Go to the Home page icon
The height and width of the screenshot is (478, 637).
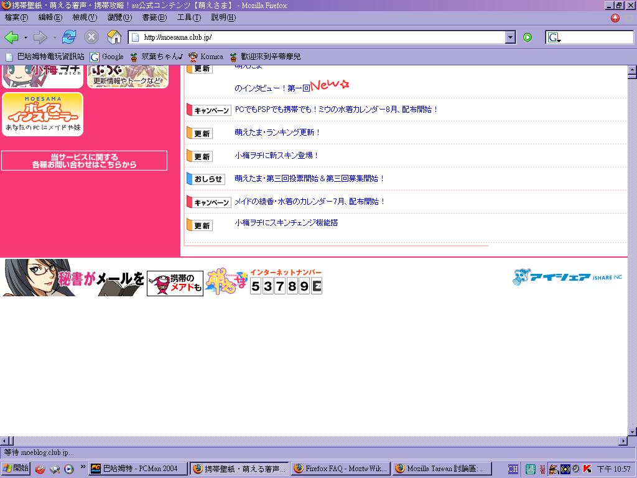pos(114,37)
